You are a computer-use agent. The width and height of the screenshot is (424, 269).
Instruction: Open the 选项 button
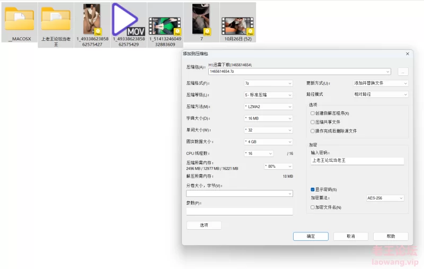204,225
